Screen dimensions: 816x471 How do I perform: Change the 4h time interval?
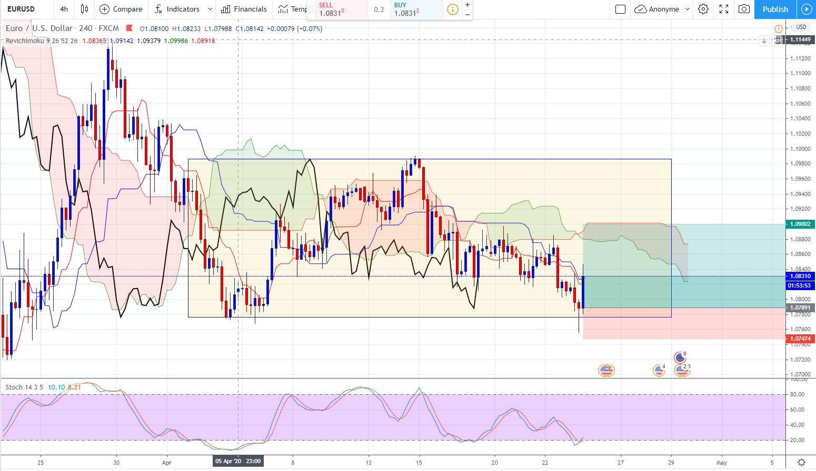pos(64,9)
